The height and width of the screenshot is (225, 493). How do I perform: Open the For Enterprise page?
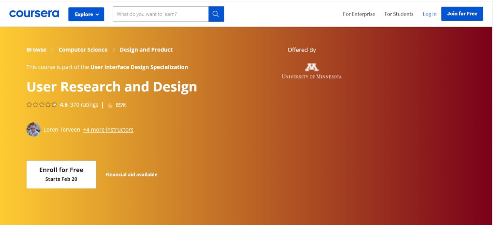point(359,14)
